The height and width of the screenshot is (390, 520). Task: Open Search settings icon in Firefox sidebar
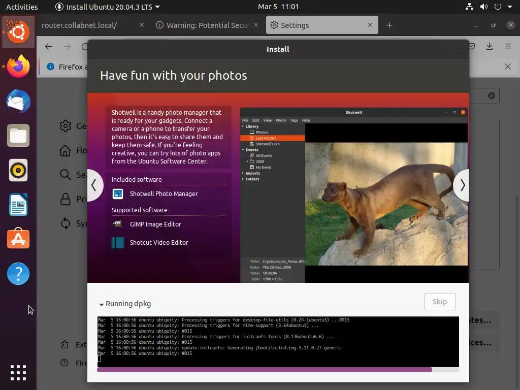pyautogui.click(x=66, y=175)
